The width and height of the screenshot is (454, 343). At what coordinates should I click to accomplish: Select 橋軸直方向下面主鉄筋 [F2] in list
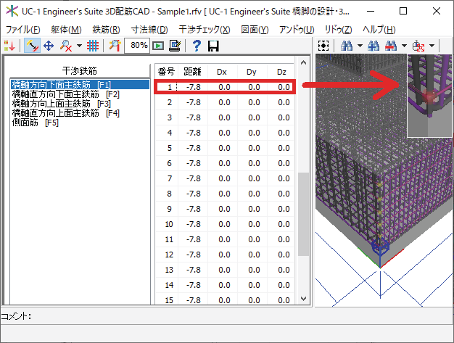click(66, 94)
